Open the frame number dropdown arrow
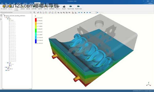Image resolution: width=154 pixels, height=92 pixels. (x=98, y=13)
